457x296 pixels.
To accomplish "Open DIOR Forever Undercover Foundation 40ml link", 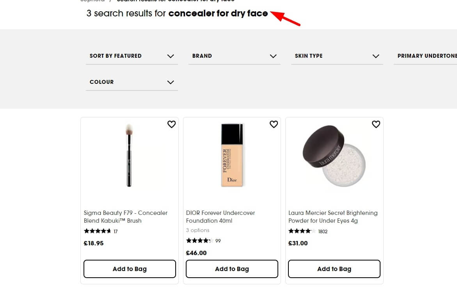I will click(x=220, y=217).
